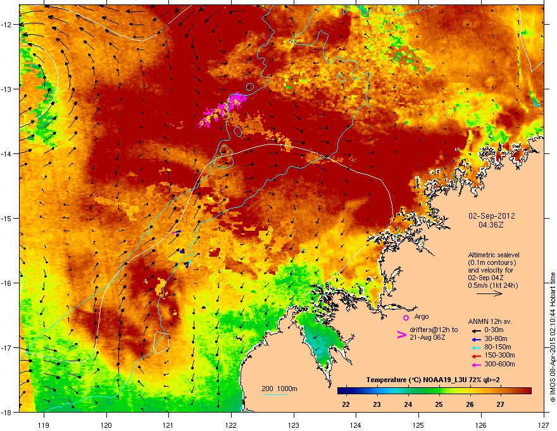The width and height of the screenshot is (557, 431).
Task: Click the date label 02-Sep-2012
Action: (491, 216)
